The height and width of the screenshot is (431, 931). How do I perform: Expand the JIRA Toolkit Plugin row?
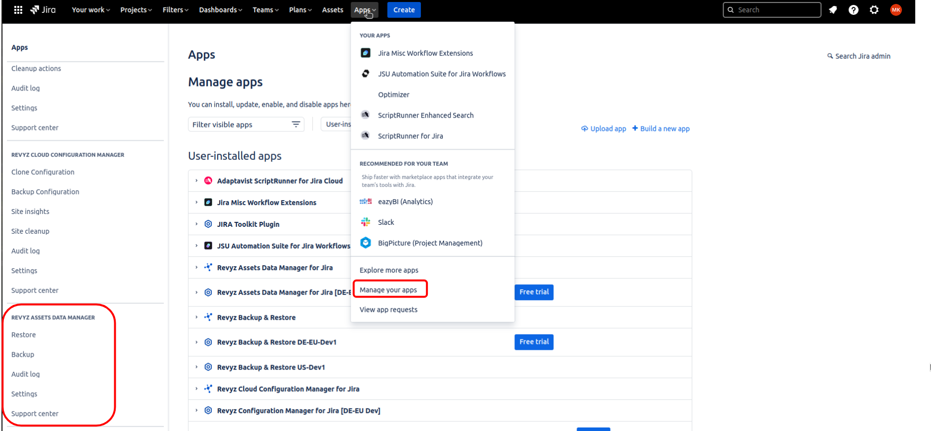coord(196,224)
